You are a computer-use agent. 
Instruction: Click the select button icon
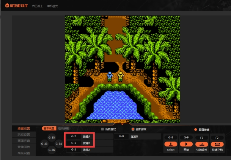pyautogui.click(x=171, y=144)
